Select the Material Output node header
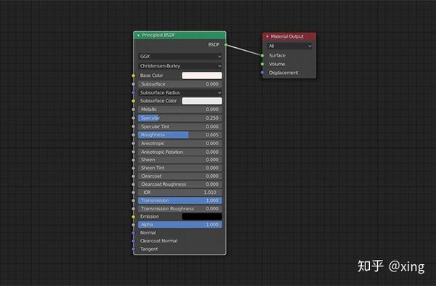 point(289,36)
